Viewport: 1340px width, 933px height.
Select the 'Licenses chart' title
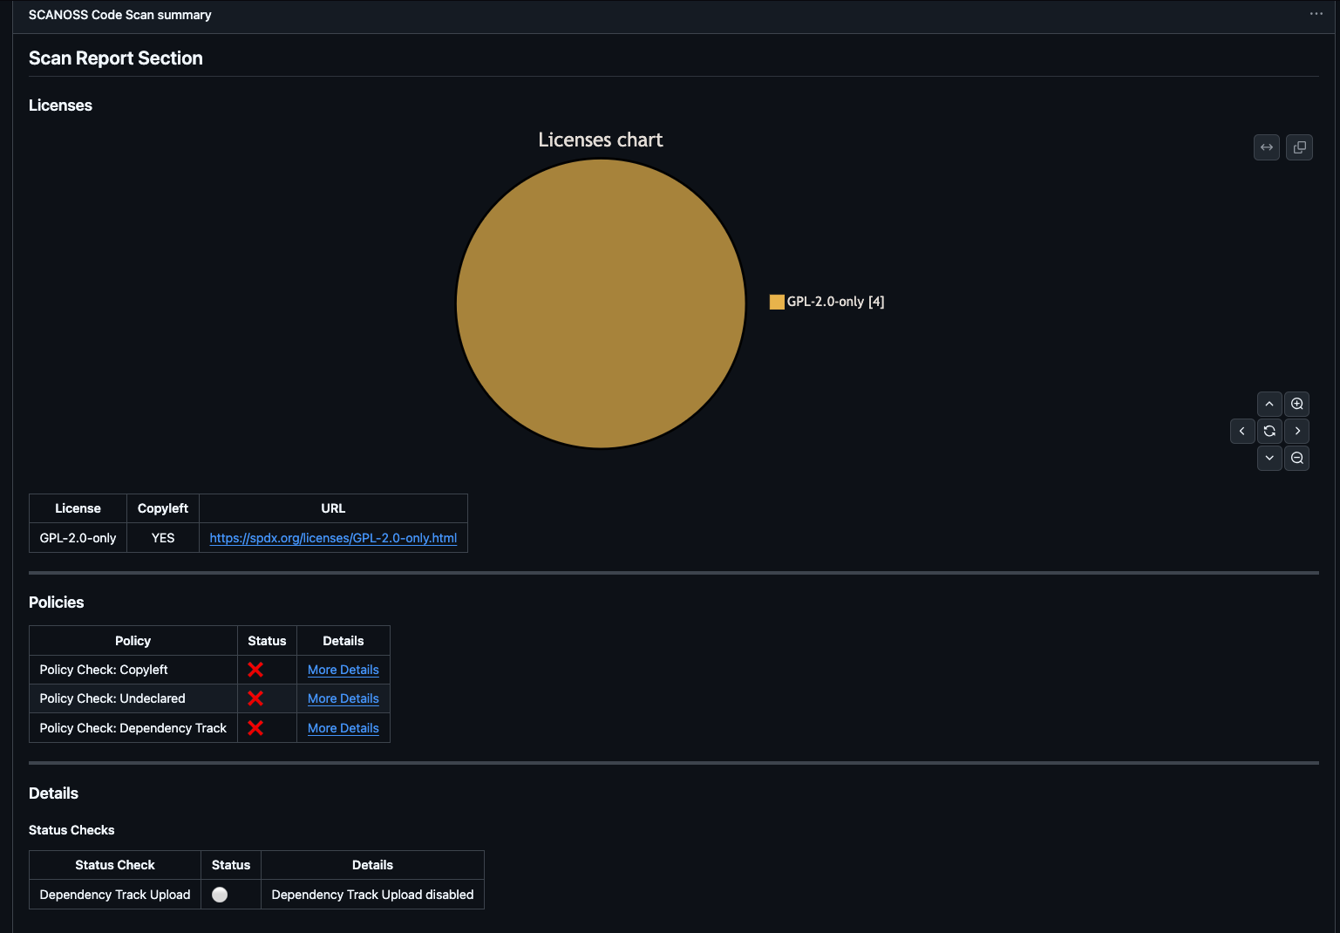pyautogui.click(x=601, y=140)
